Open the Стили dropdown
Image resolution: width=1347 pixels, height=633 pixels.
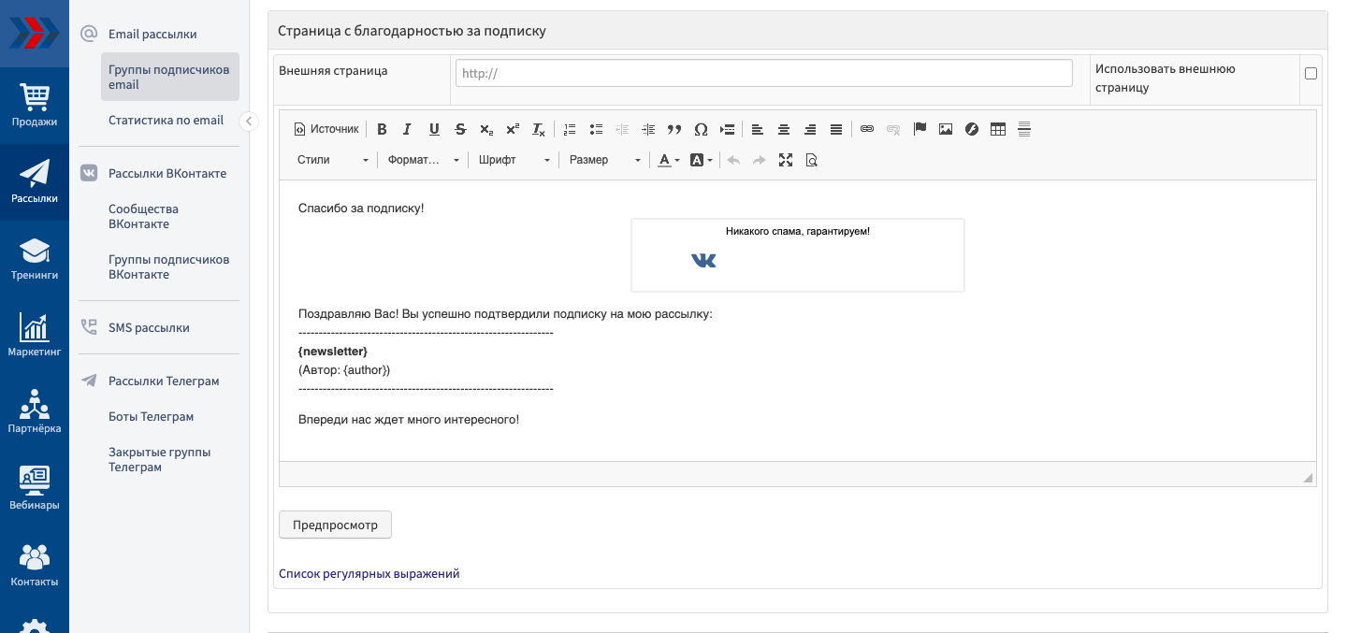click(333, 160)
